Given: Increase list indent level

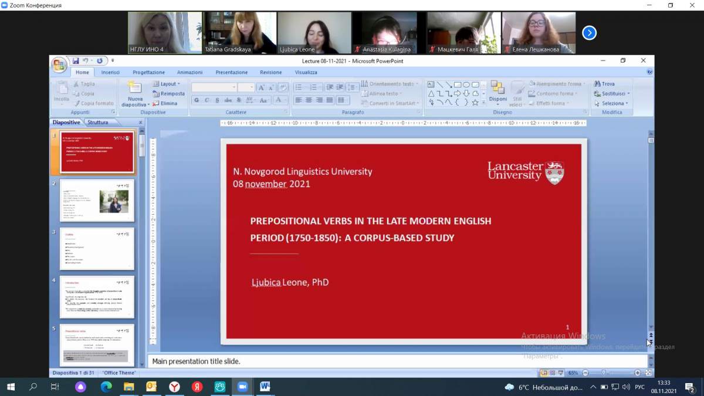Looking at the screenshot, I should (x=340, y=87).
